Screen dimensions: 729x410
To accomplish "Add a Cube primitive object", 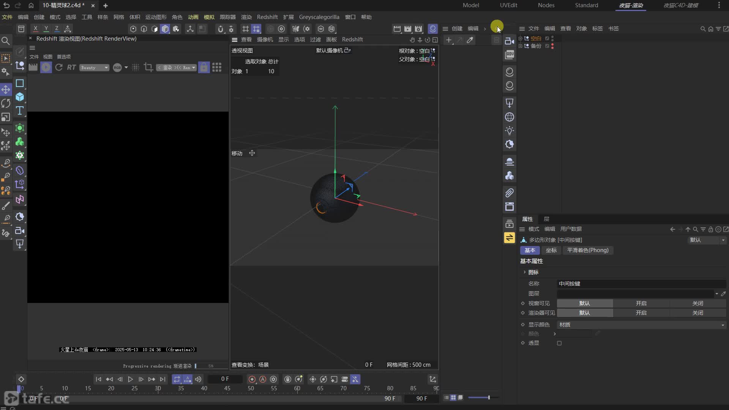I will (20, 97).
